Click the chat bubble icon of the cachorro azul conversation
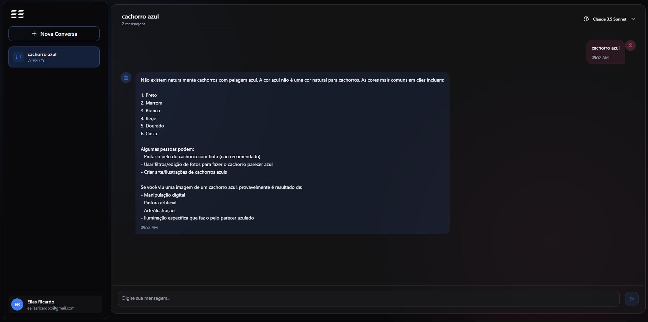648x322 pixels. pos(18,57)
